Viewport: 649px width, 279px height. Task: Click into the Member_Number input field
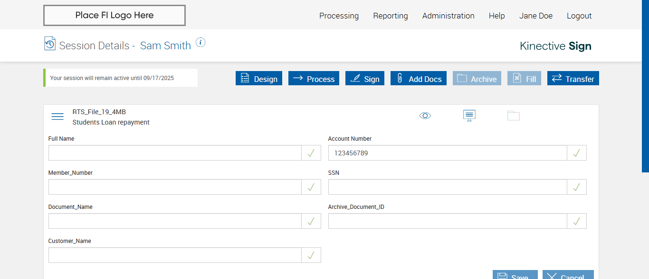point(175,187)
